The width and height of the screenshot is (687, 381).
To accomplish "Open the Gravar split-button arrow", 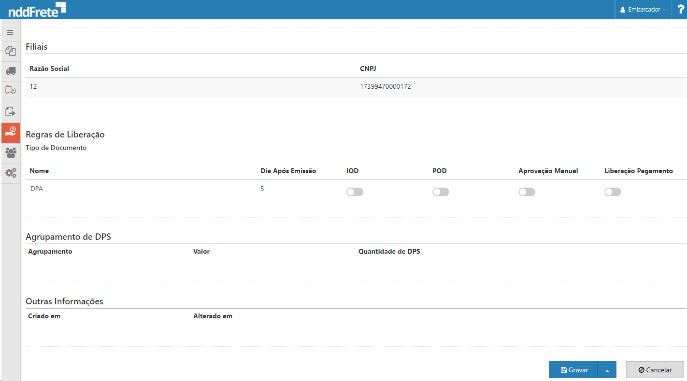I will click(607, 370).
